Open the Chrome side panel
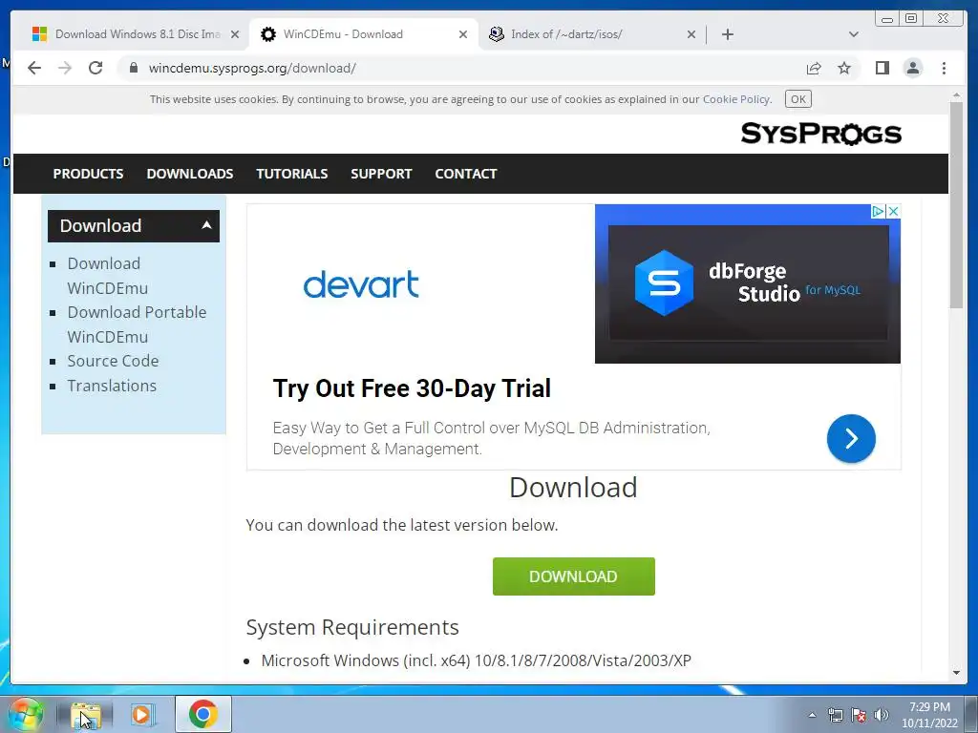This screenshot has width=978, height=733. [882, 68]
